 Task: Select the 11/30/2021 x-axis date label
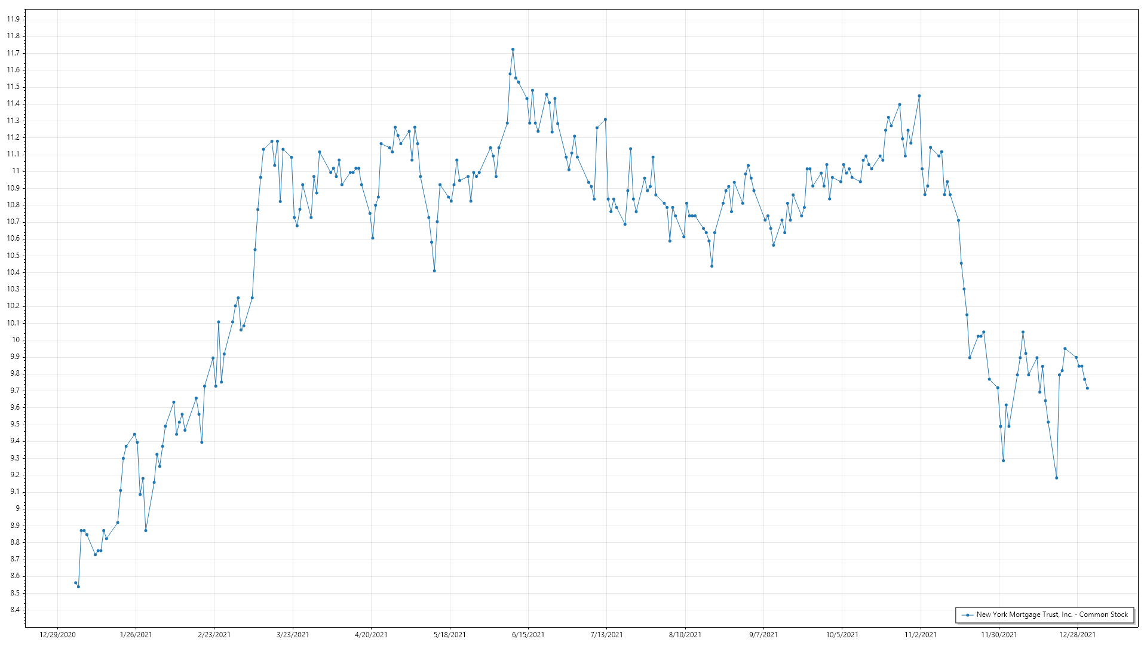999,634
